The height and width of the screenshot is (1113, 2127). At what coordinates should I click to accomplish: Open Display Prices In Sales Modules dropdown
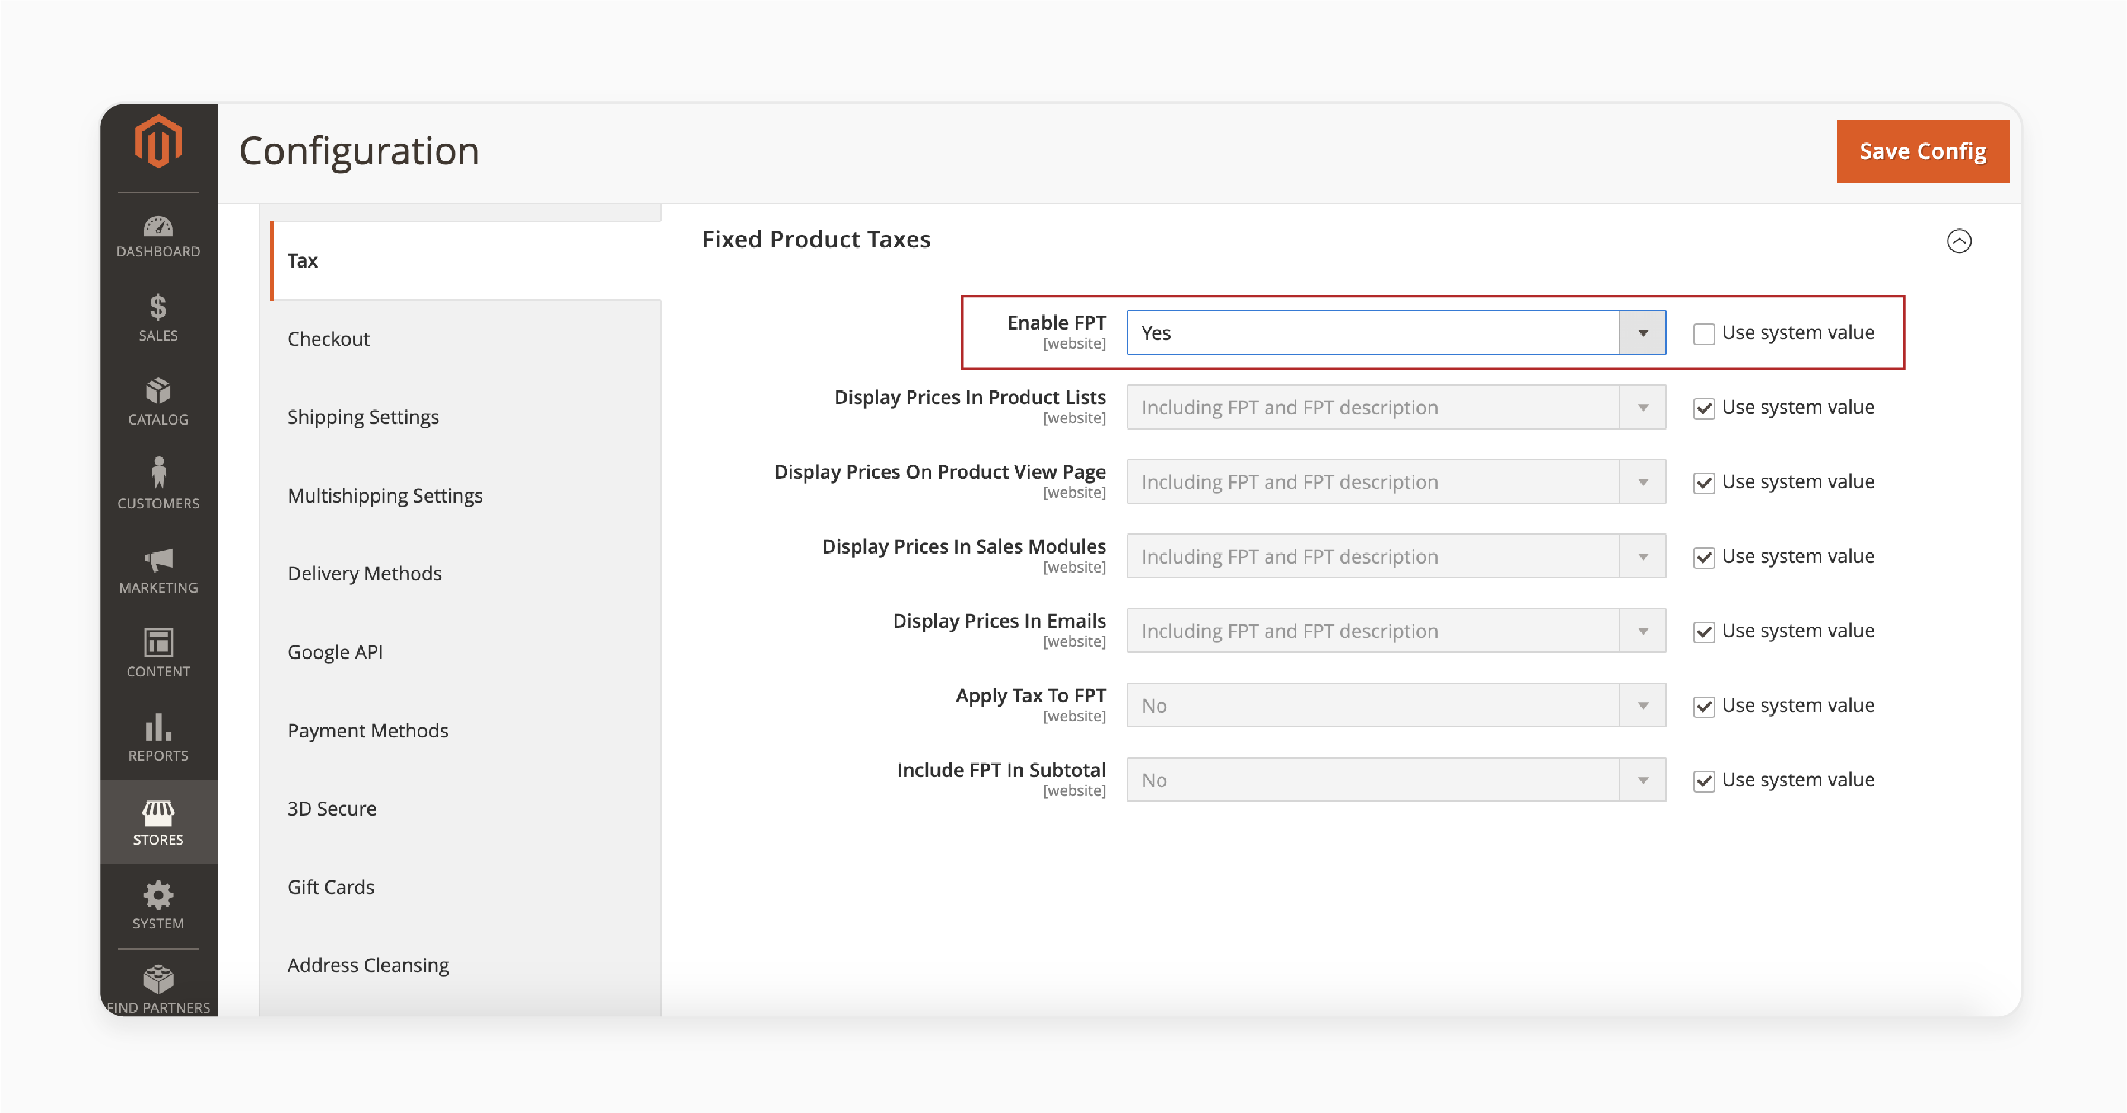click(1396, 556)
